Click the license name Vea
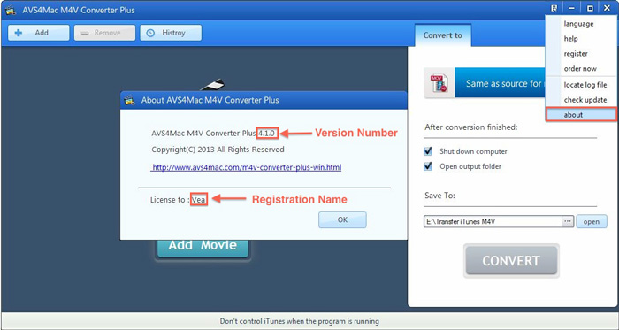The height and width of the screenshot is (330, 619). click(x=199, y=200)
